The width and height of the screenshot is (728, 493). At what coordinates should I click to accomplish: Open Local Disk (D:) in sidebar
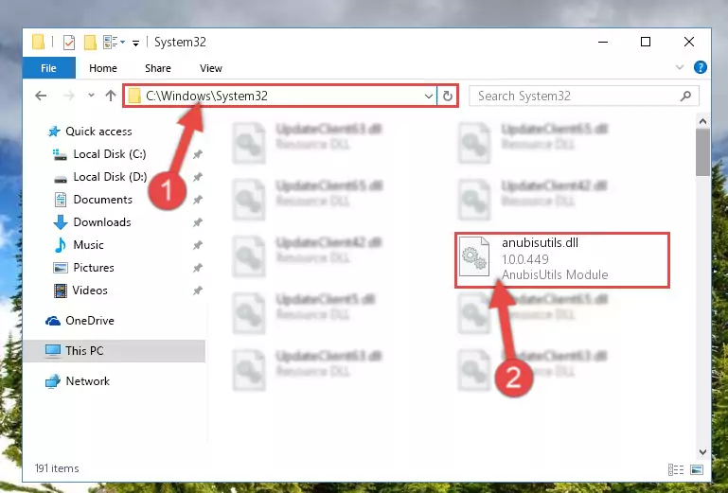click(x=99, y=177)
